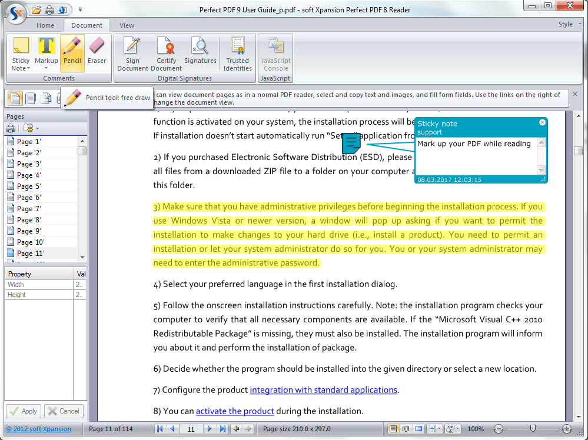Open the Markup dropdown arrow

[46, 68]
